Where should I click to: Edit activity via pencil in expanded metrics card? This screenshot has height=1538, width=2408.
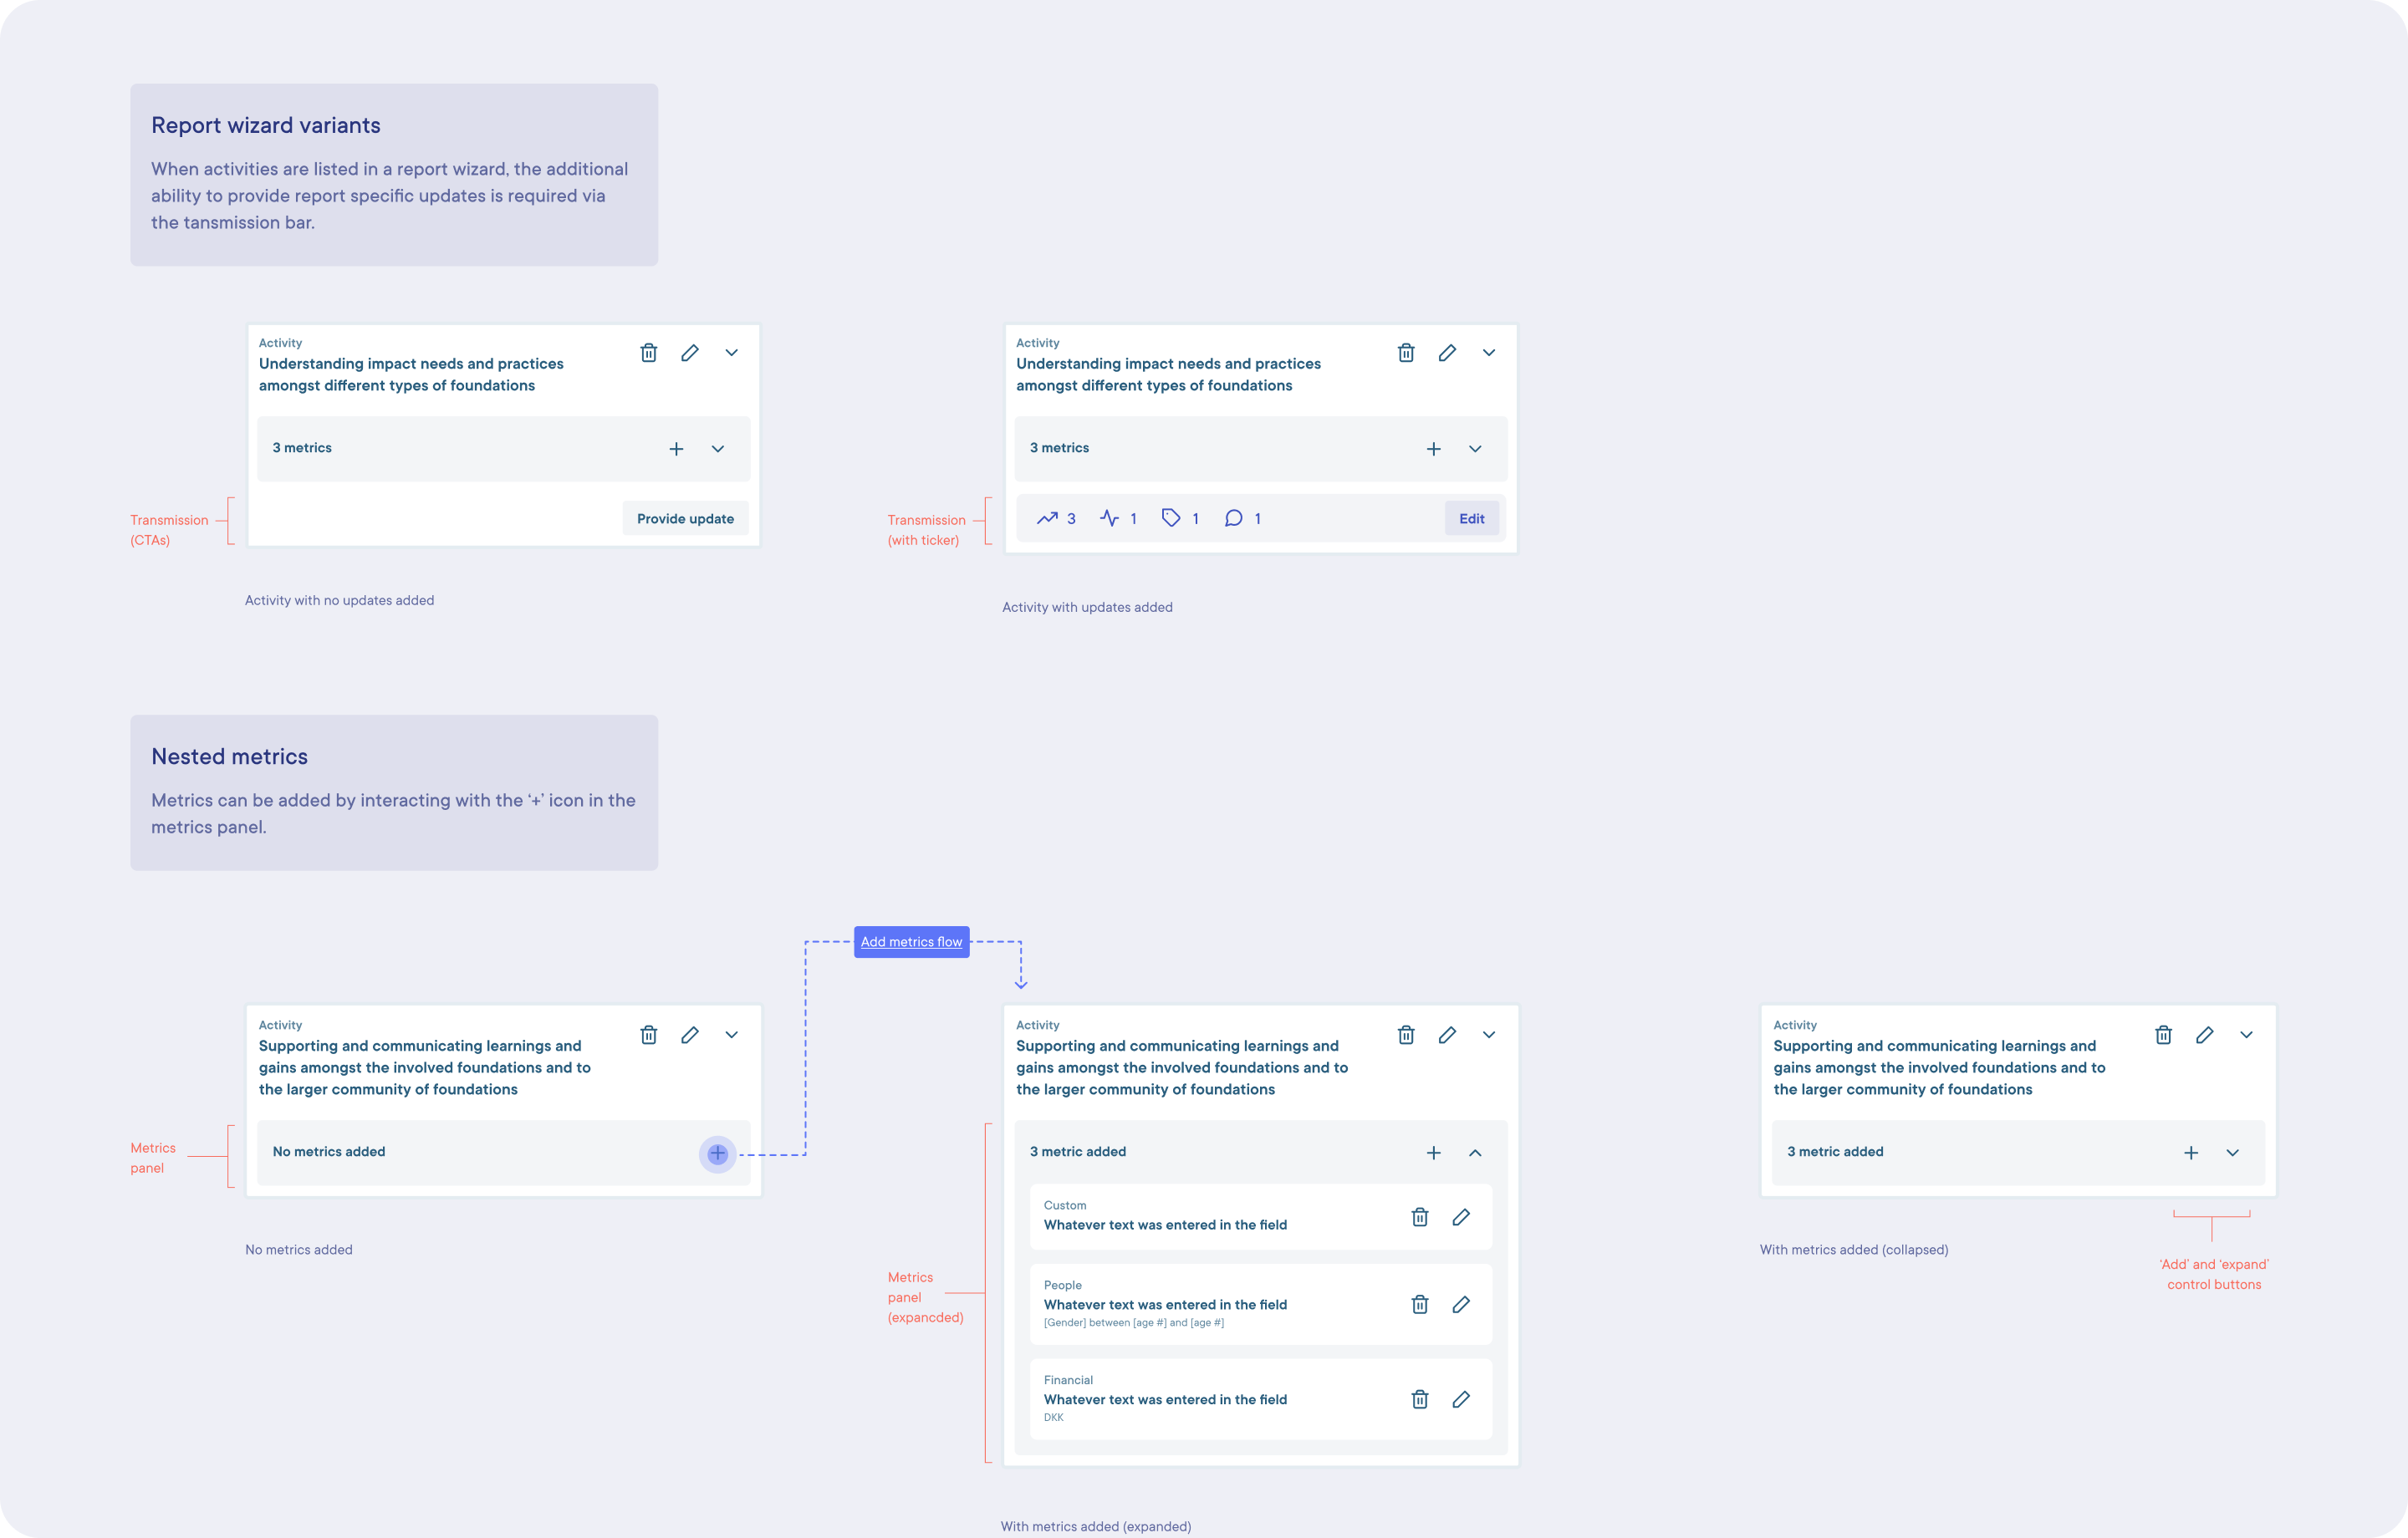click(x=1447, y=1035)
